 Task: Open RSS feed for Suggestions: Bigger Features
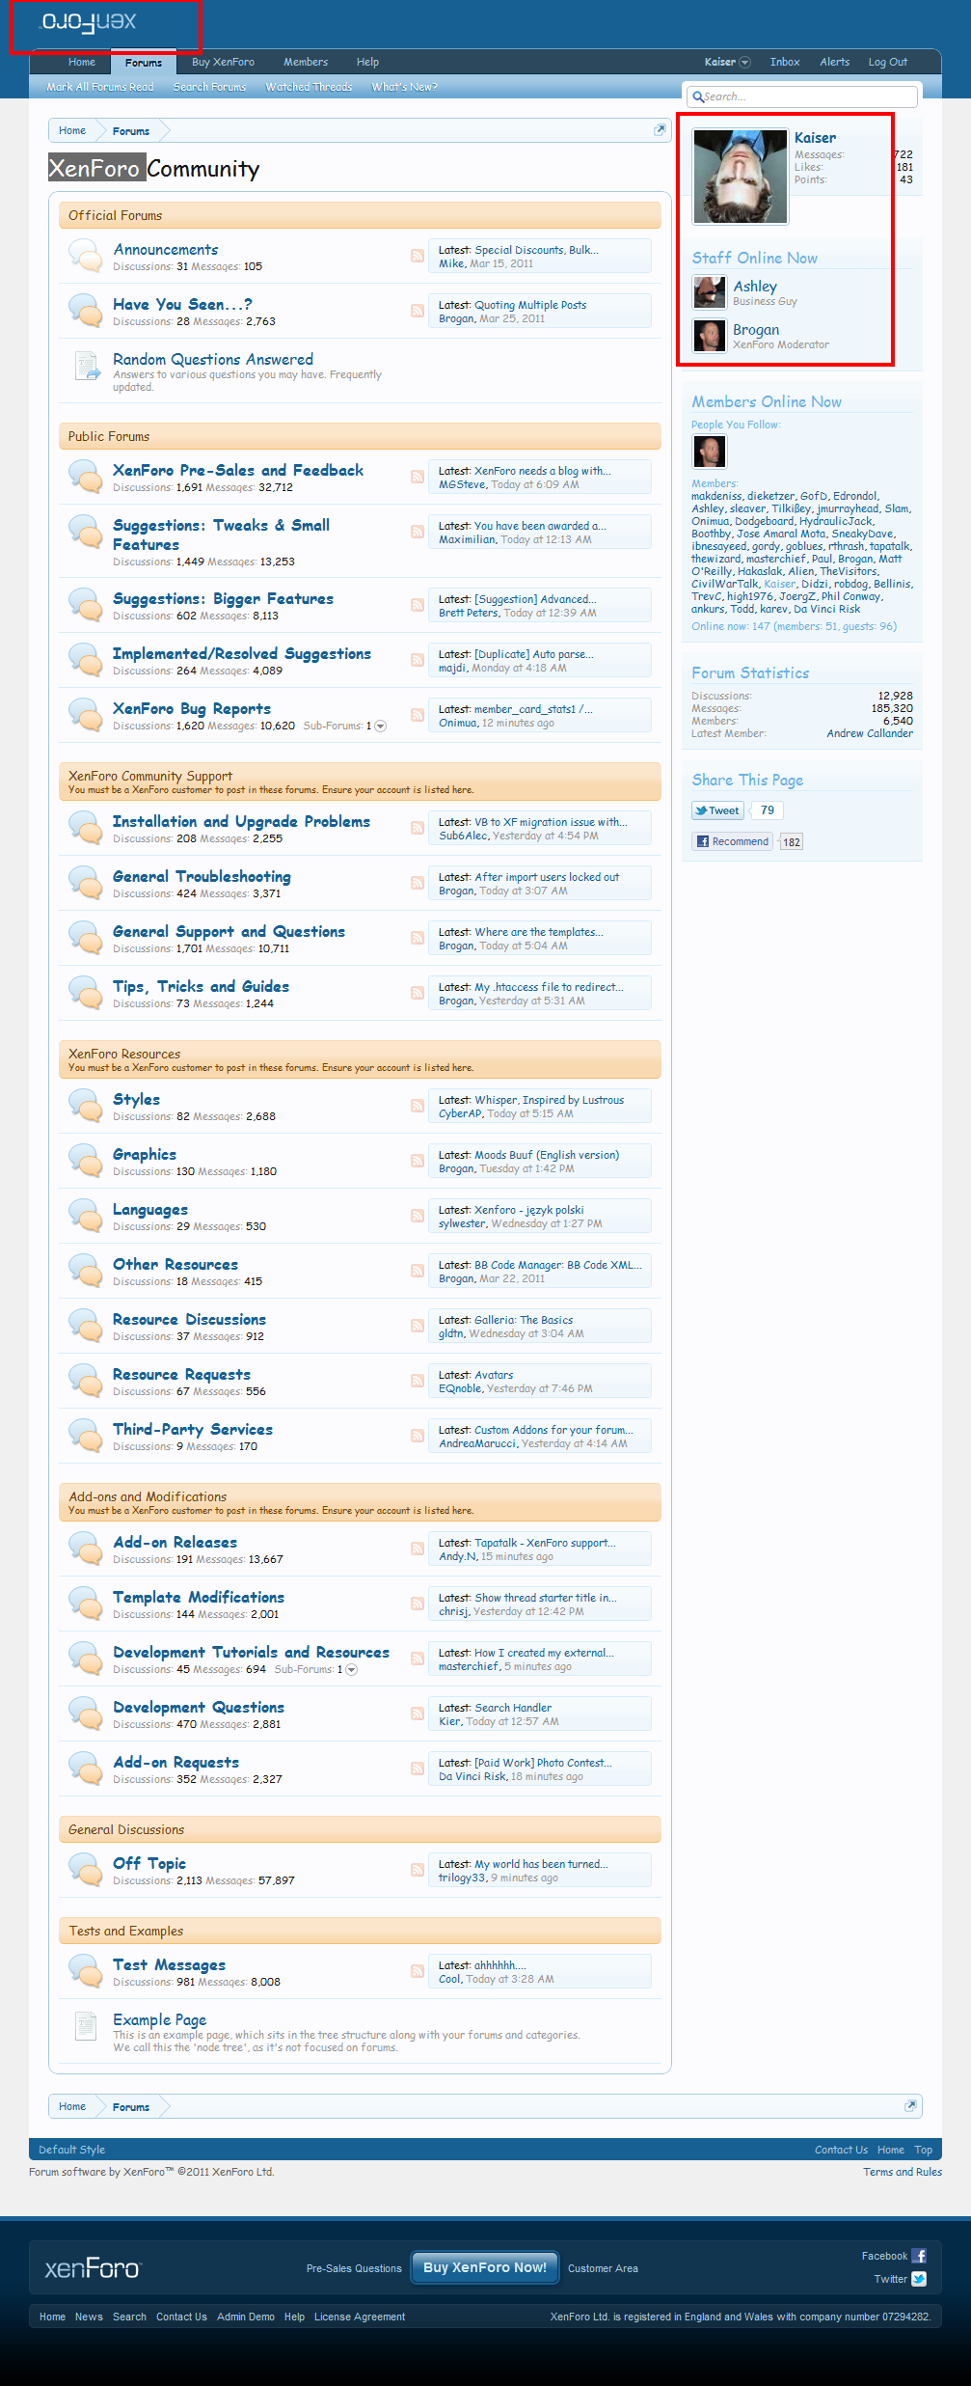point(418,605)
